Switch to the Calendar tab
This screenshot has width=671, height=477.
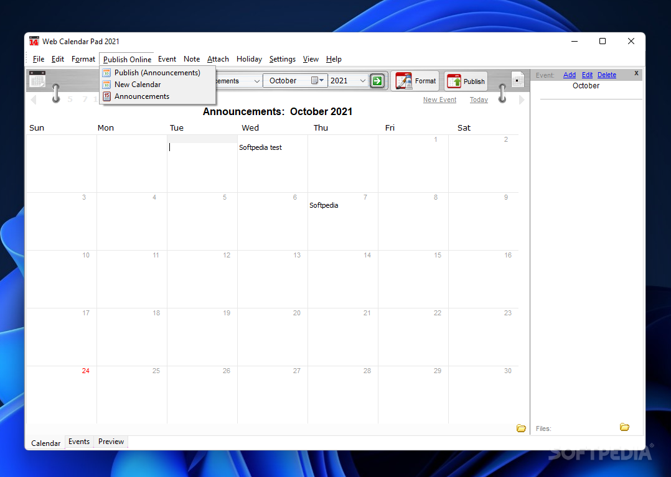click(x=45, y=443)
